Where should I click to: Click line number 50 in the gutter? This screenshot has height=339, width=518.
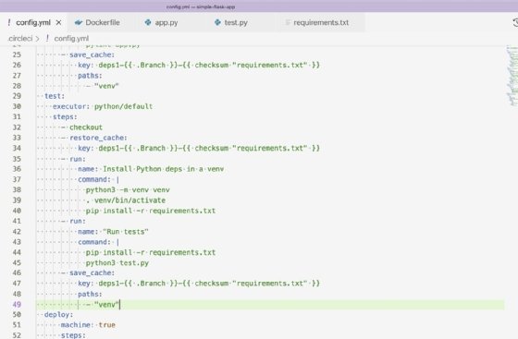pos(17,314)
